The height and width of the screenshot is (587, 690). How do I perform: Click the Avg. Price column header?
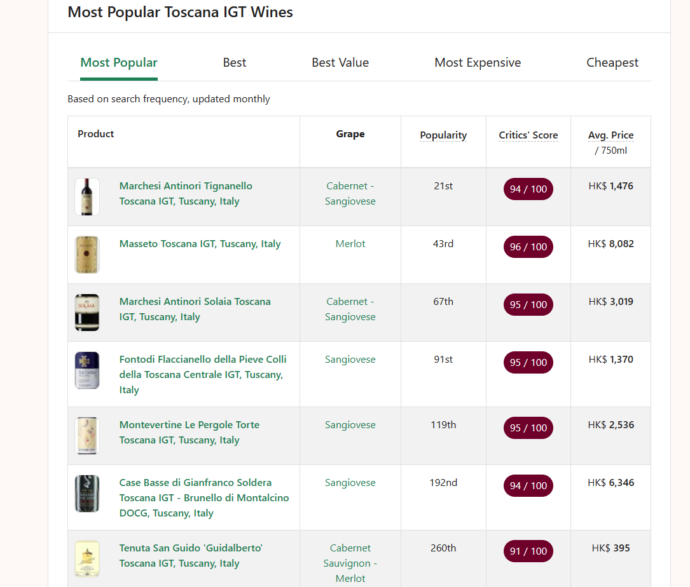pyautogui.click(x=611, y=135)
